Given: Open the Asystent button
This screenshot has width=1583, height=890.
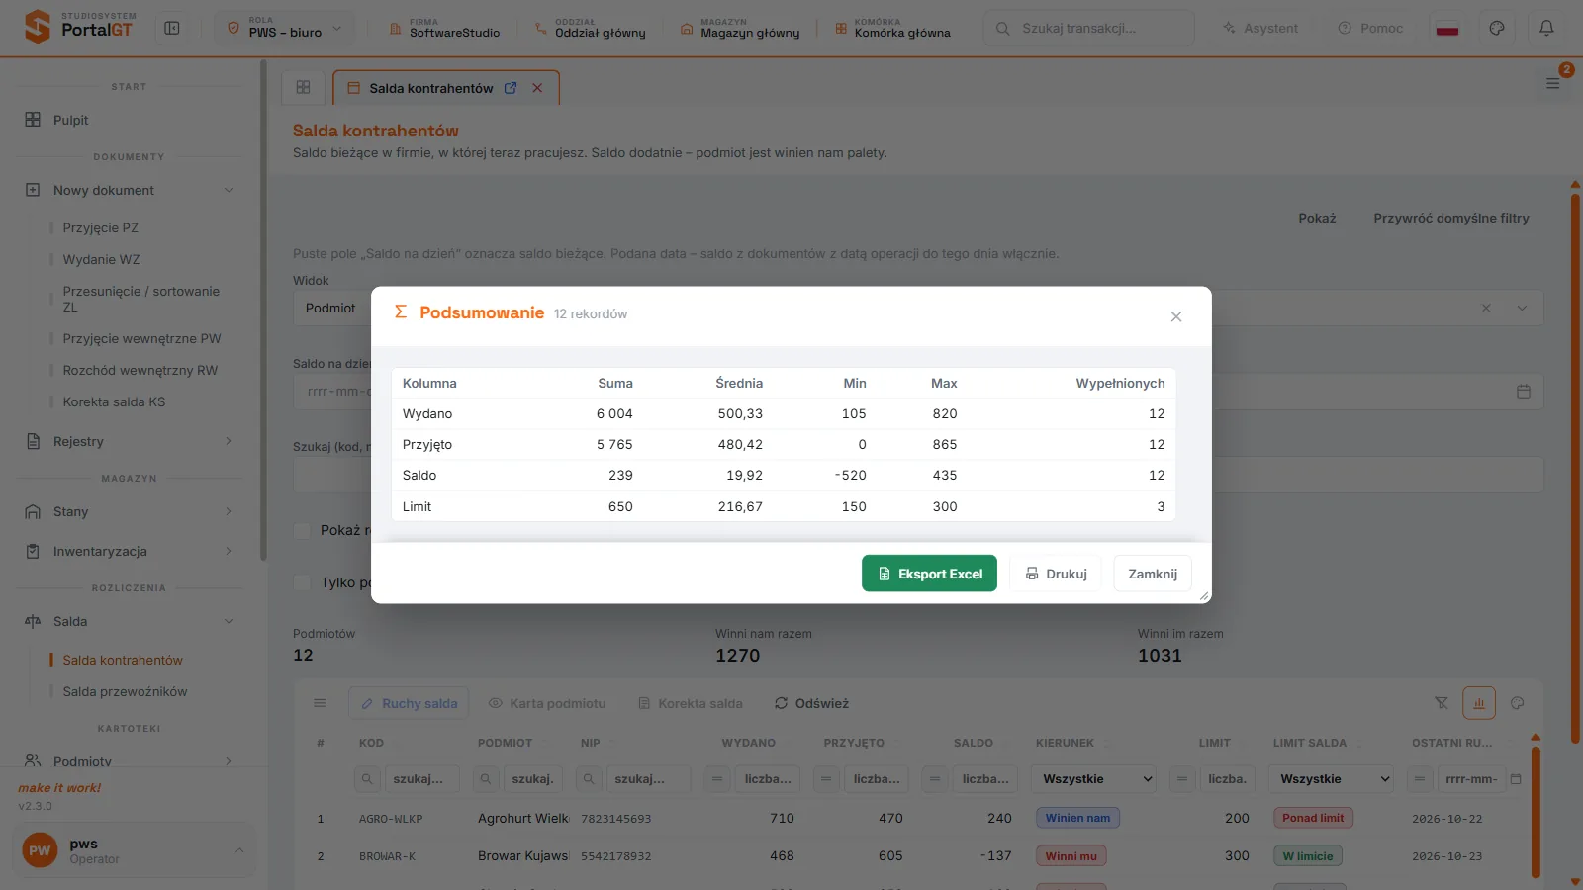Looking at the screenshot, I should pyautogui.click(x=1260, y=28).
